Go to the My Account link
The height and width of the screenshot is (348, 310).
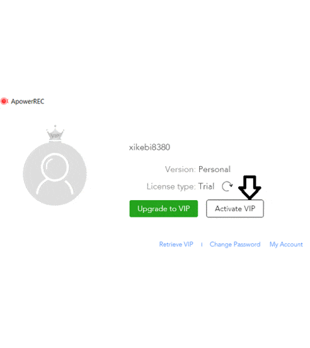point(286,244)
